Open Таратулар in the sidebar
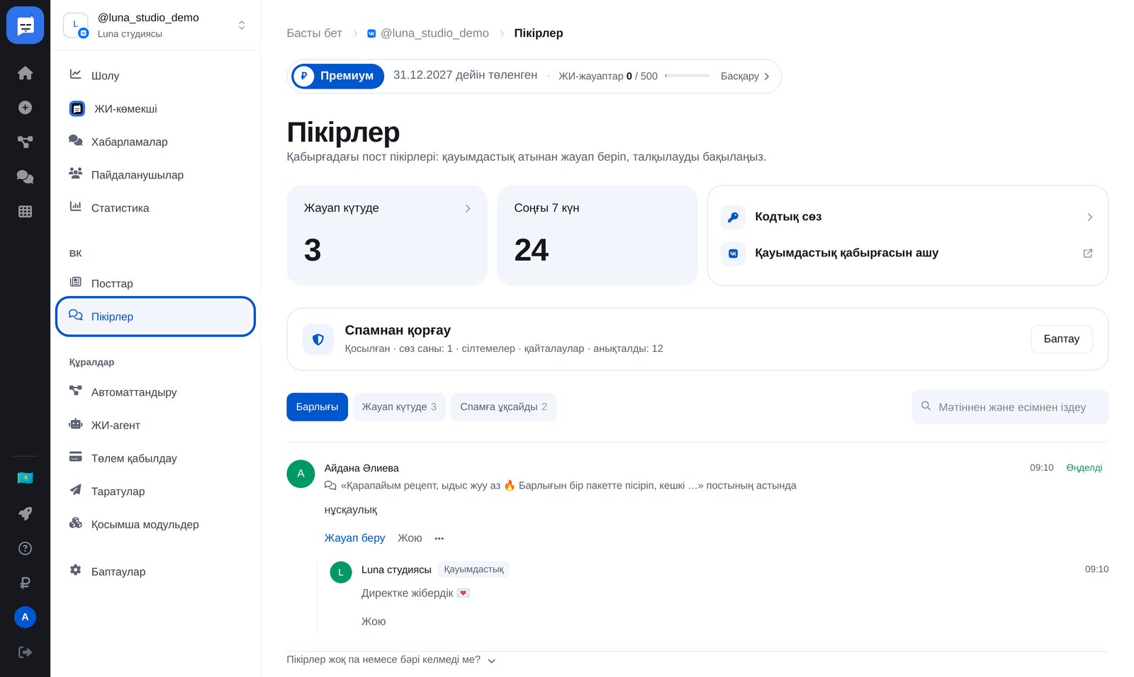 click(155, 491)
